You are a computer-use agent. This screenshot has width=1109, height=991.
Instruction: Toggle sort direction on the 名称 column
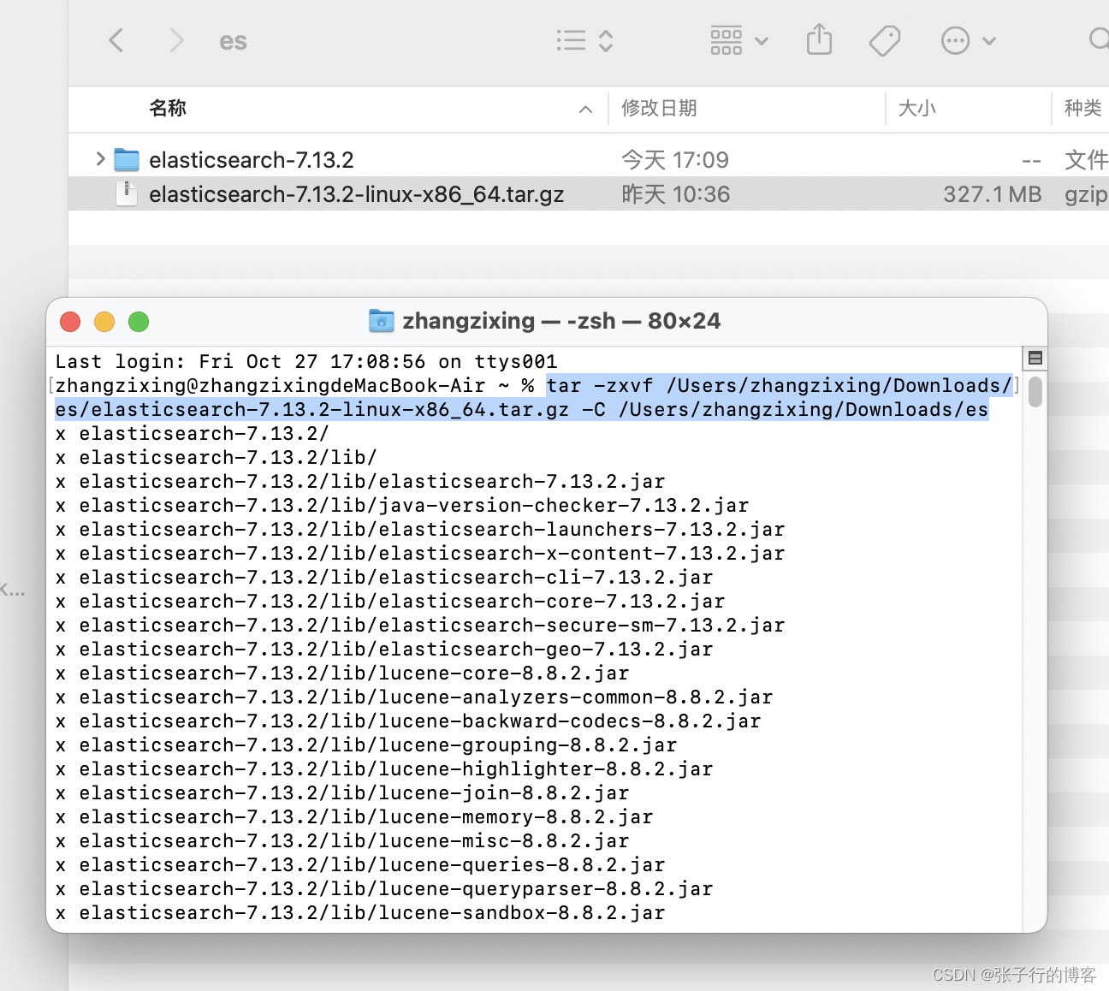click(x=584, y=109)
